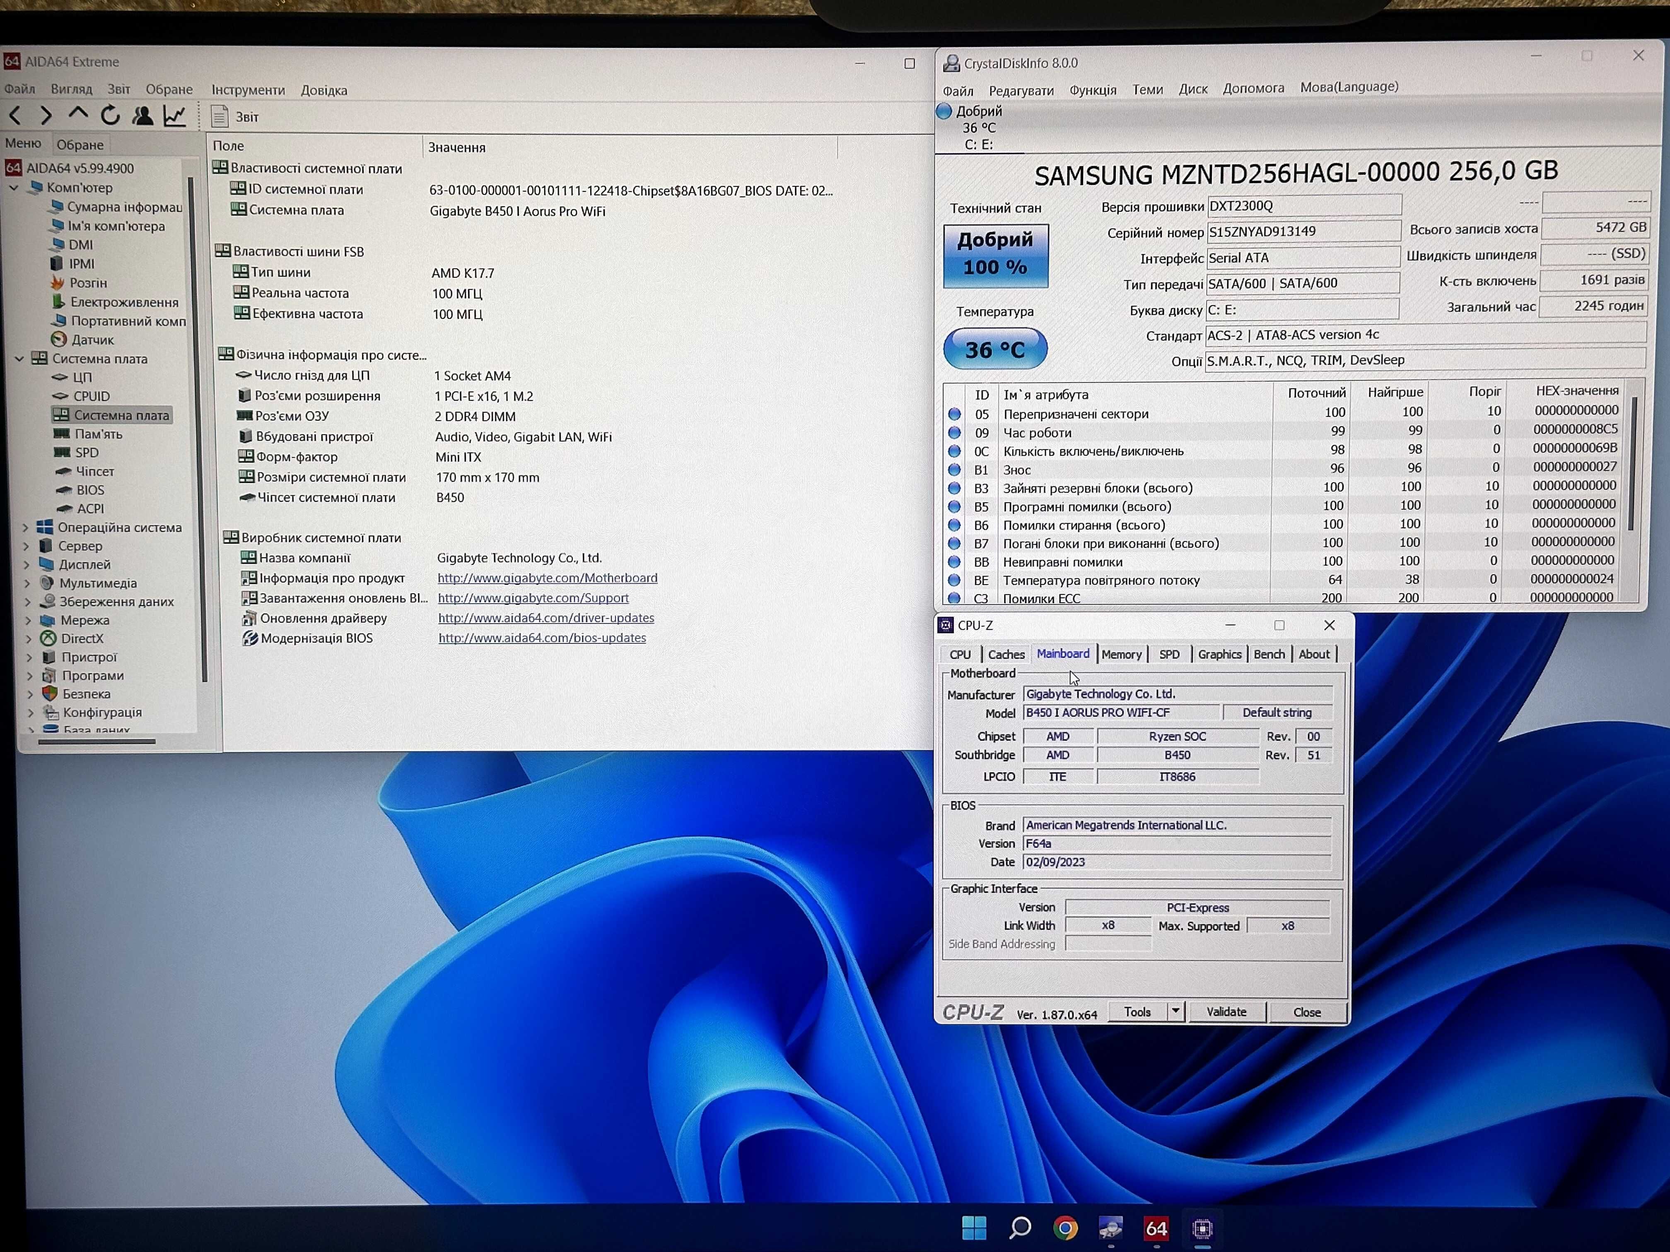The width and height of the screenshot is (1670, 1252).
Task: Click the AIDA64 forward navigation arrow
Action: 47,116
